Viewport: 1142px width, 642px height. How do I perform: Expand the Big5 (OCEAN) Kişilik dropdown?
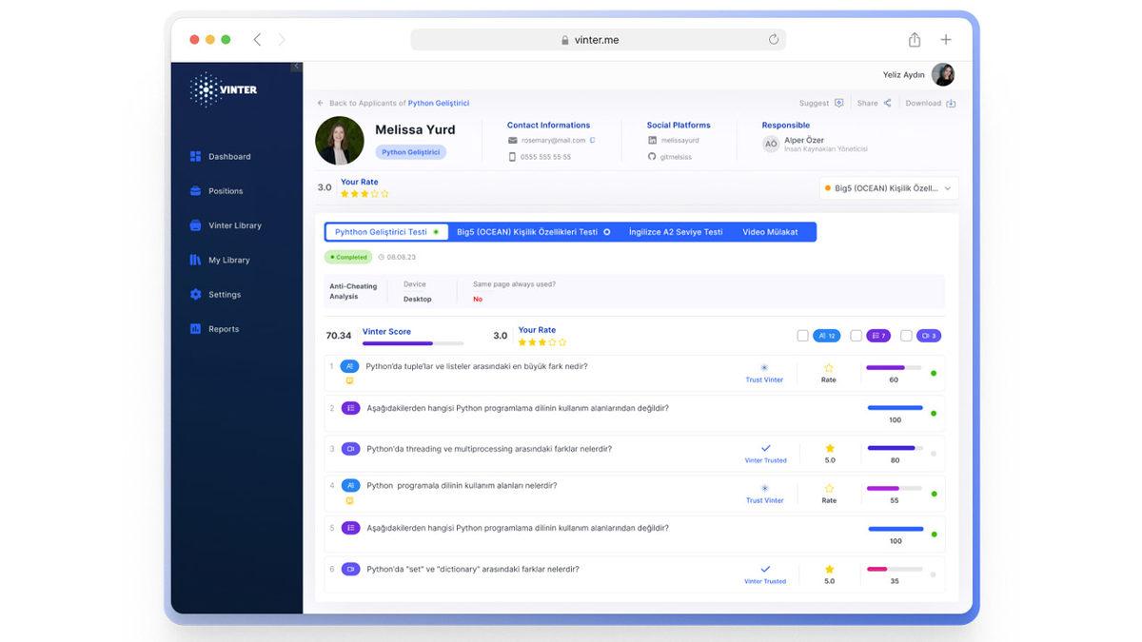point(947,188)
